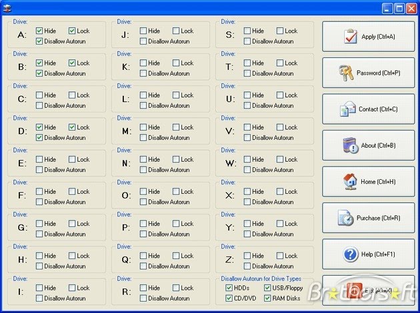Screen dimensions: 420x313
Task: Enable Lock for drive S:
Action: (x=279, y=31)
